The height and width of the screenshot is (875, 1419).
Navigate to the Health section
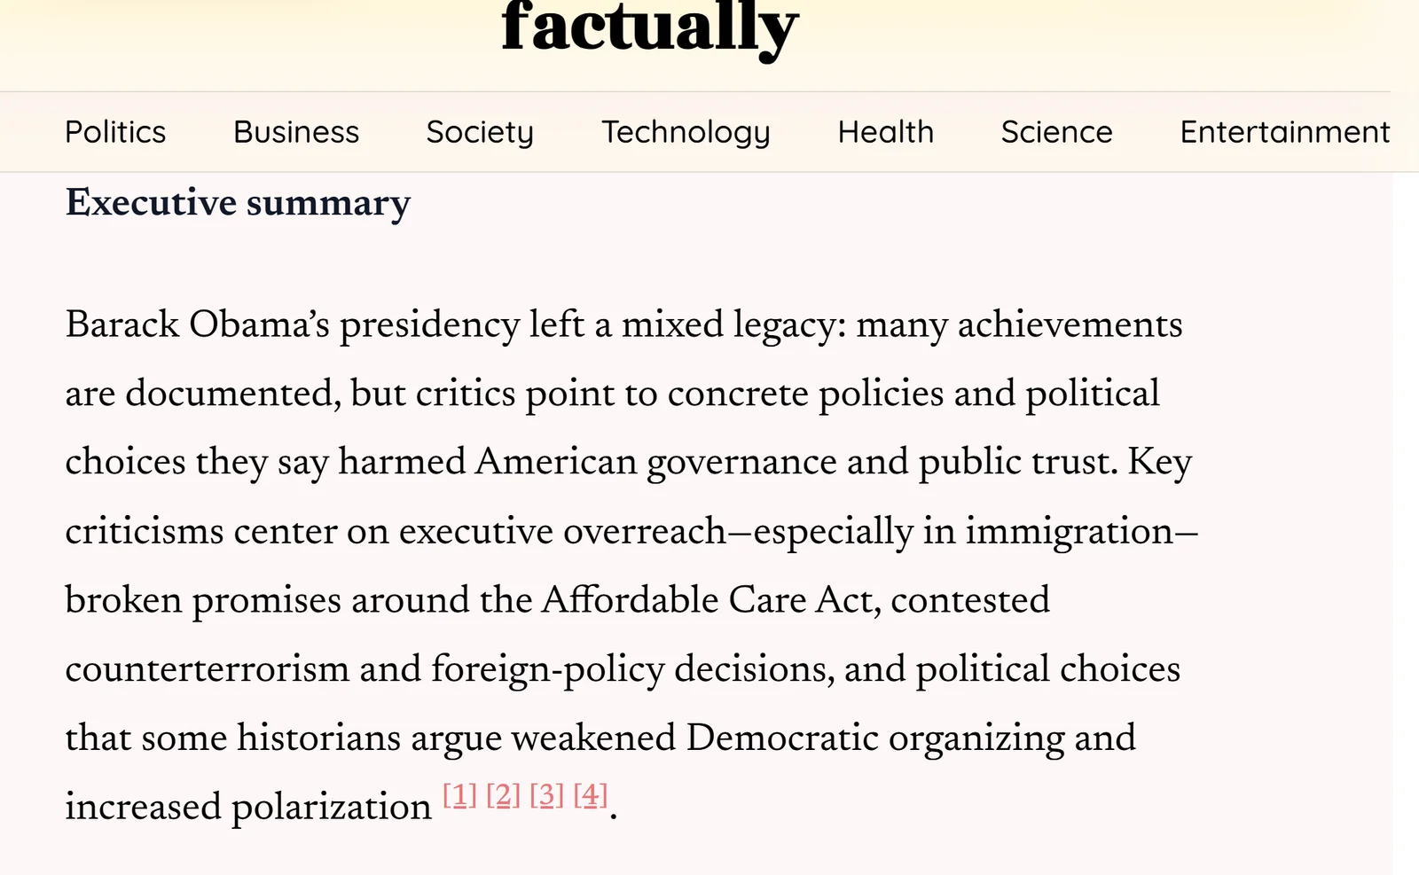point(886,132)
